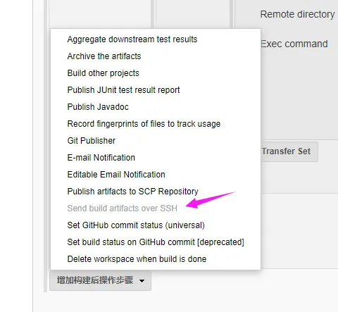Select Build other projects
The height and width of the screenshot is (312, 338).
coord(103,73)
